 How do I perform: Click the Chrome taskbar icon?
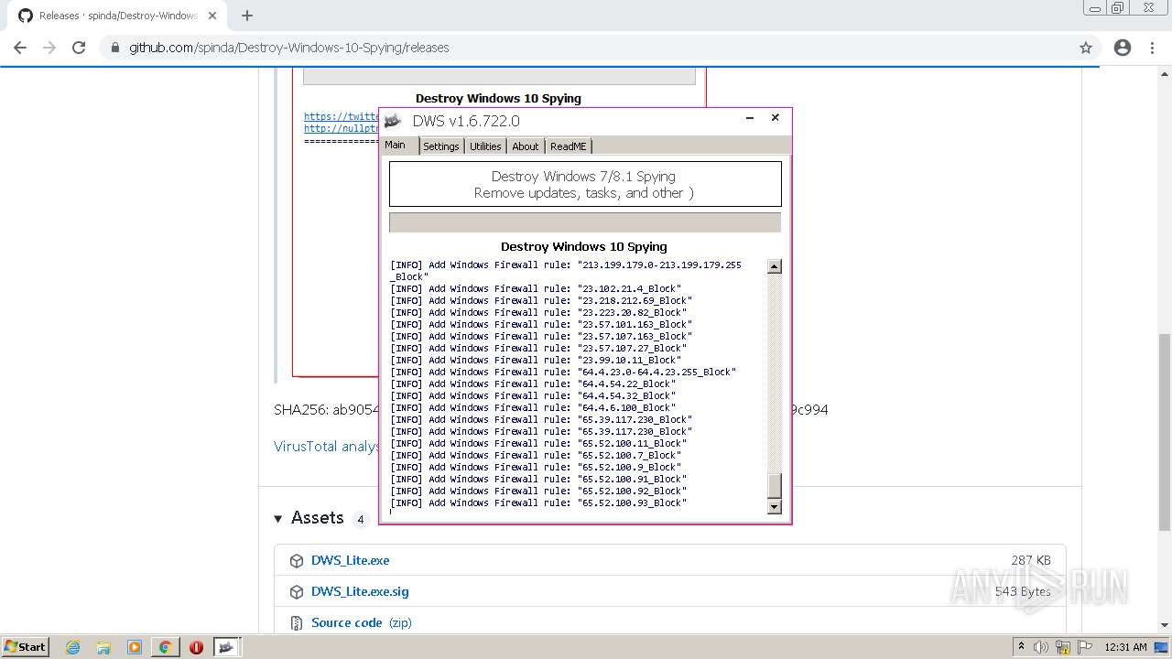[165, 647]
